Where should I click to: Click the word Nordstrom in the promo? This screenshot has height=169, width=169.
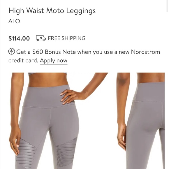coord(145,52)
